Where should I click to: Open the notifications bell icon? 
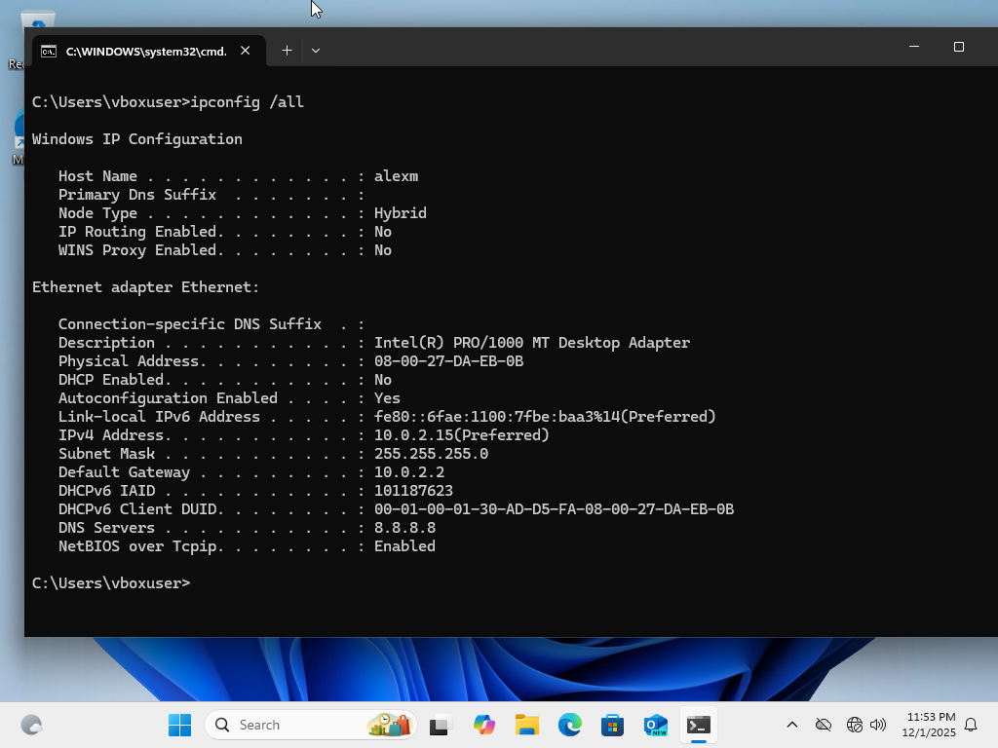point(971,725)
